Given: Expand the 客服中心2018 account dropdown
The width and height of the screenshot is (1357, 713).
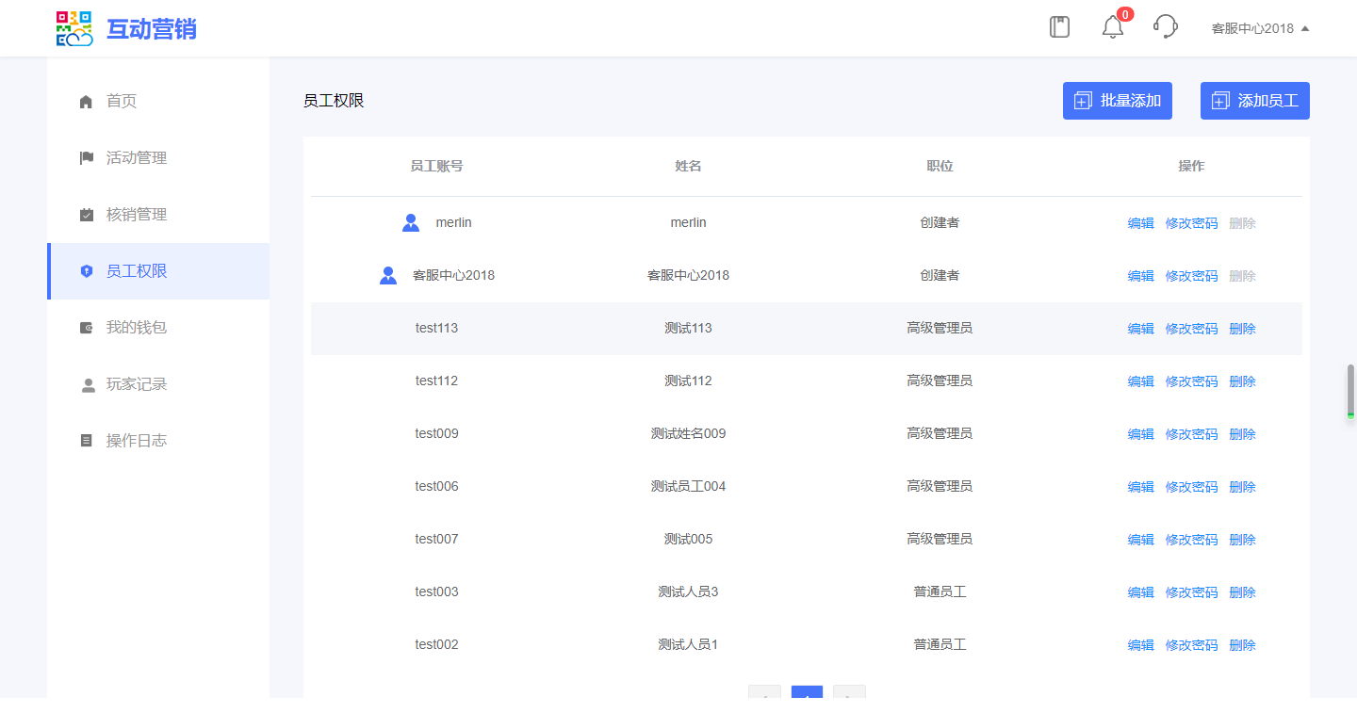Looking at the screenshot, I should point(1260,28).
